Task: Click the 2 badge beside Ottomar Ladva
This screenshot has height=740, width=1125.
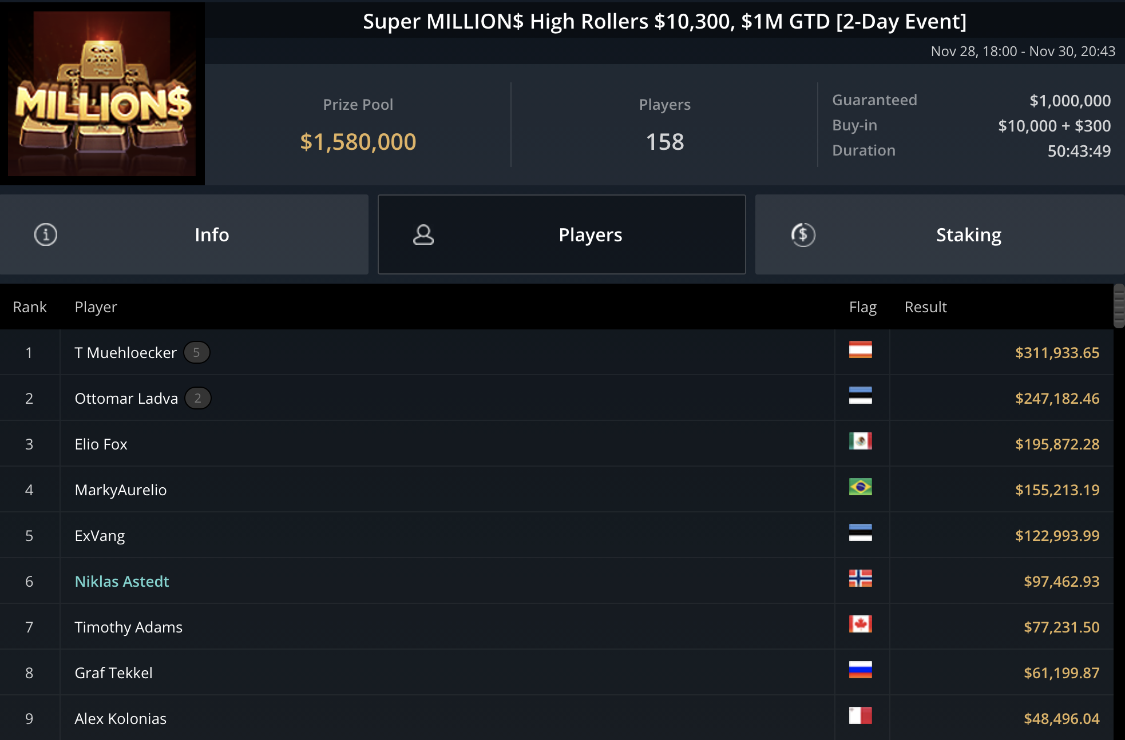Action: [x=198, y=398]
